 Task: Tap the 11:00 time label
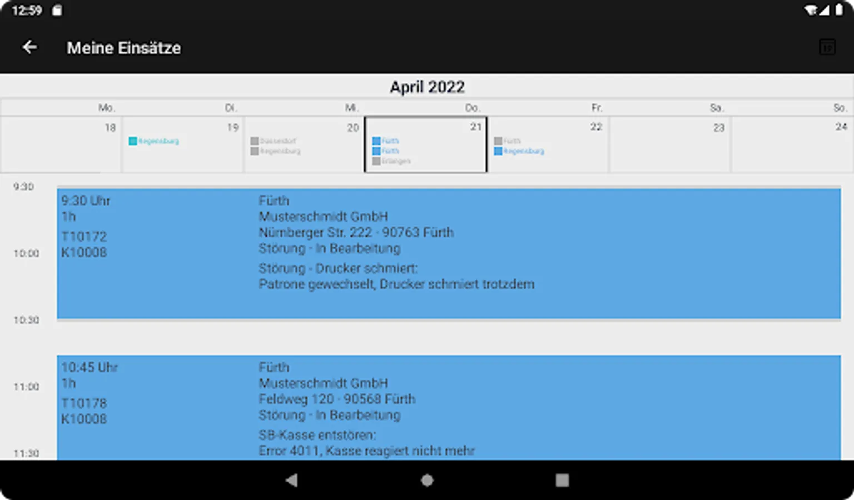(26, 387)
